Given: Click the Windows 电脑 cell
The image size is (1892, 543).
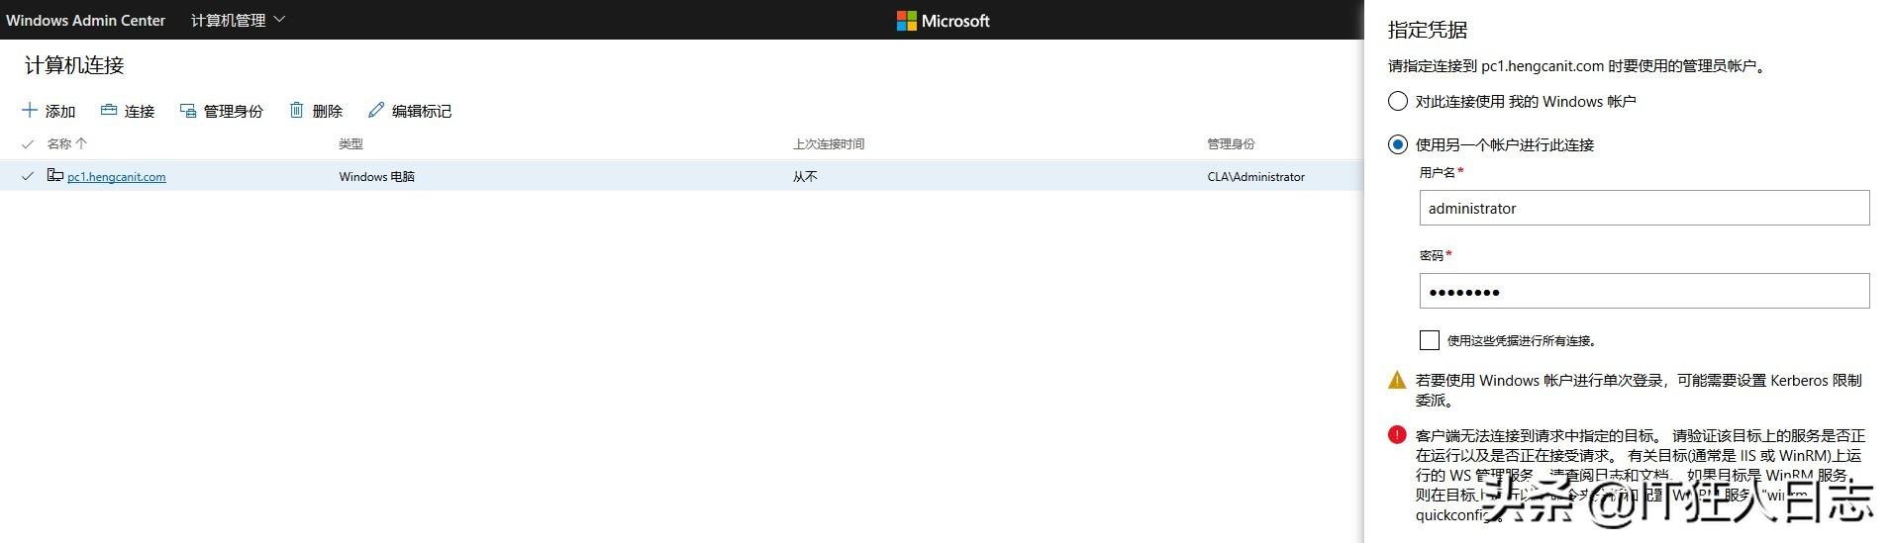Looking at the screenshot, I should 377,177.
